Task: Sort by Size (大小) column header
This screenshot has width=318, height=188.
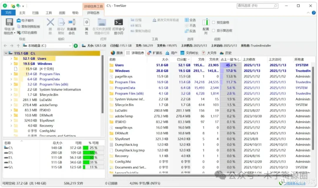Action: [159, 60]
